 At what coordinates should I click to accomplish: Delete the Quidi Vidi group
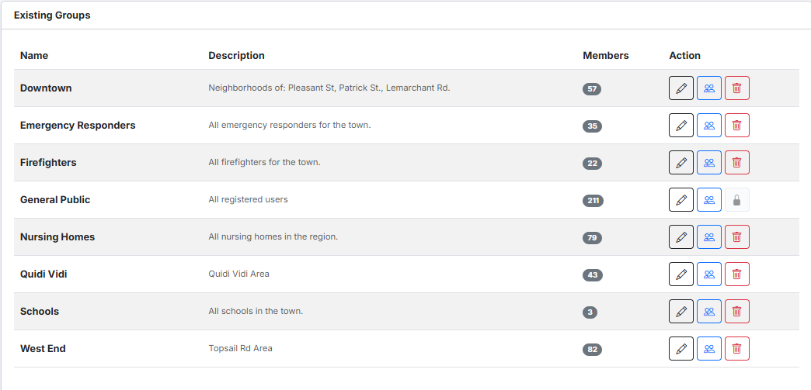click(x=736, y=274)
